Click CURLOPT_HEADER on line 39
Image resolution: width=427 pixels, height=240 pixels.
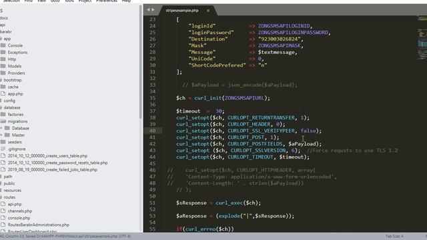point(249,124)
